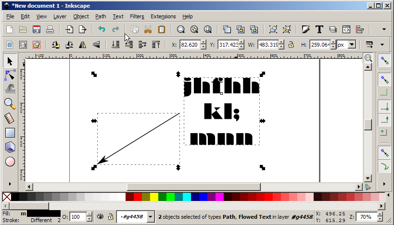Expand the tool controls overflow arrow
This screenshot has width=394, height=225.
382,45
